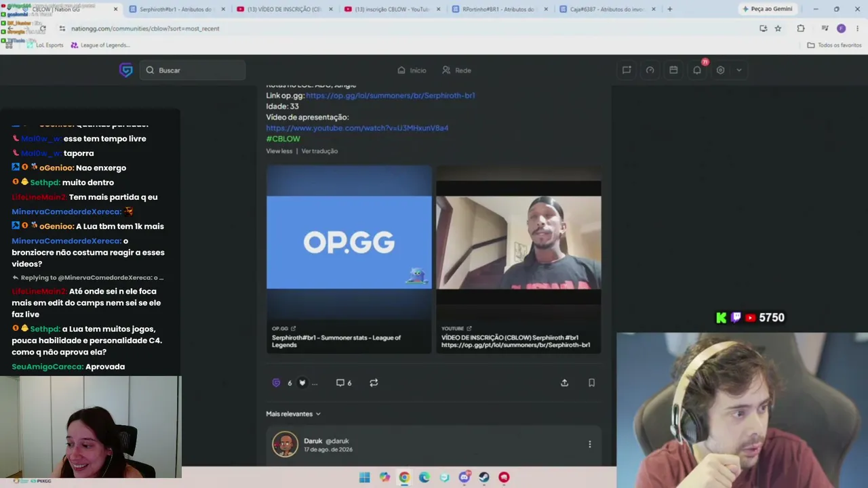Viewport: 868px width, 488px height.
Task: Open the op.gg Serphiroth-br1 link
Action: [x=390, y=96]
